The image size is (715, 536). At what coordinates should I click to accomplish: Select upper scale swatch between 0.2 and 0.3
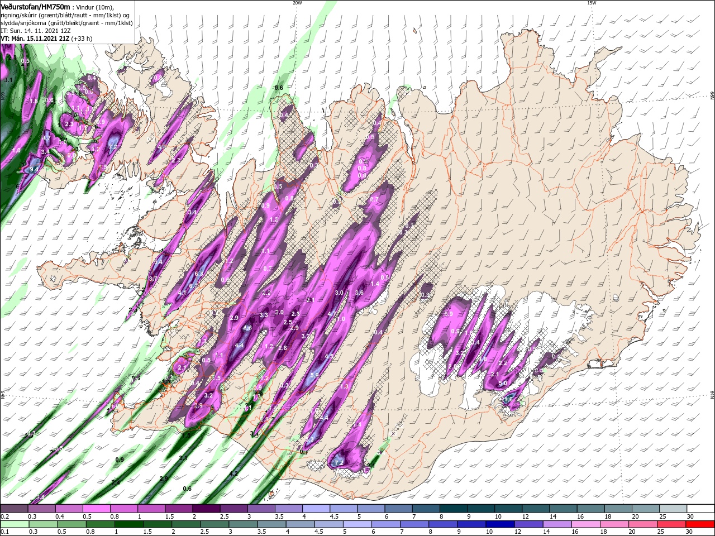tap(14, 509)
